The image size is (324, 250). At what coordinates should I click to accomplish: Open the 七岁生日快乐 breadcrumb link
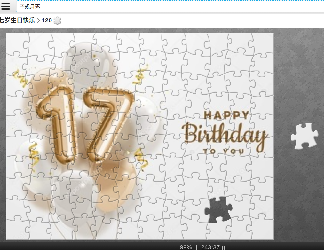(17, 20)
